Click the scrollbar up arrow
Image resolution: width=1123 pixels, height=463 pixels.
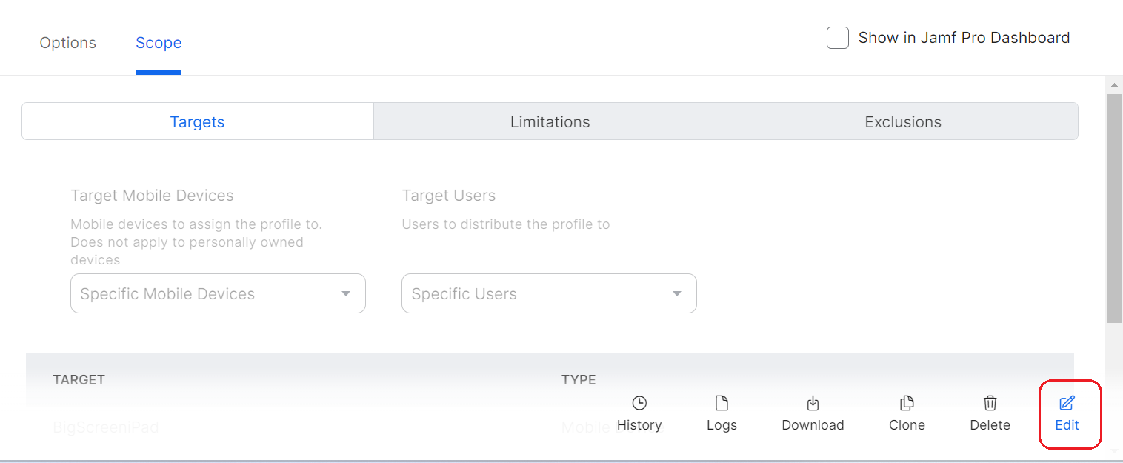point(1114,85)
